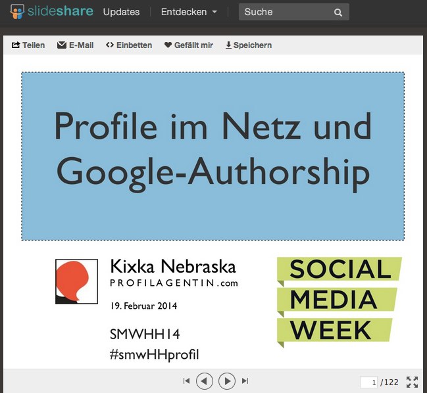This screenshot has width=427, height=393.
Task: Focus the Suche search field
Action: pos(294,12)
